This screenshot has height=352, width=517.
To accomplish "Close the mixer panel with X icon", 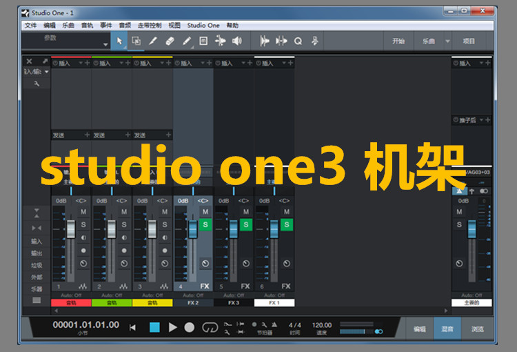I will pyautogui.click(x=29, y=61).
